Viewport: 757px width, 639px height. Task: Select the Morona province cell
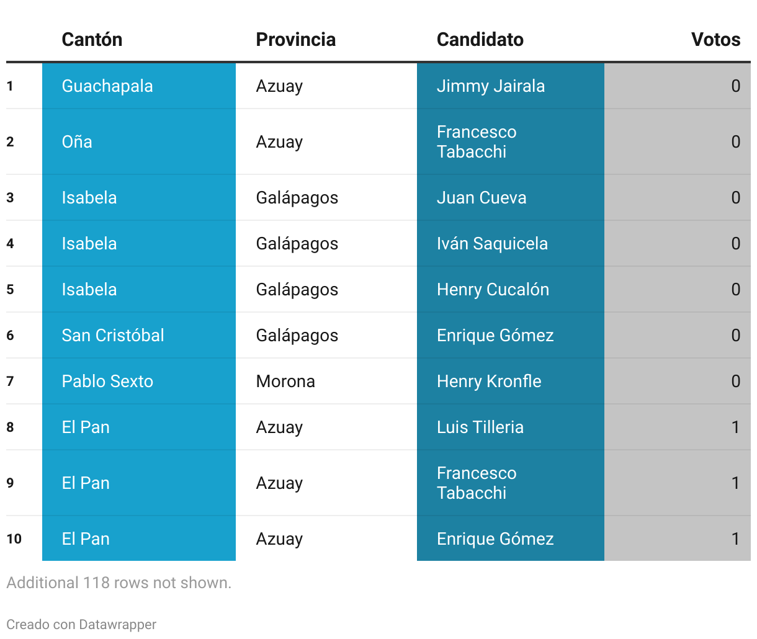(x=326, y=382)
